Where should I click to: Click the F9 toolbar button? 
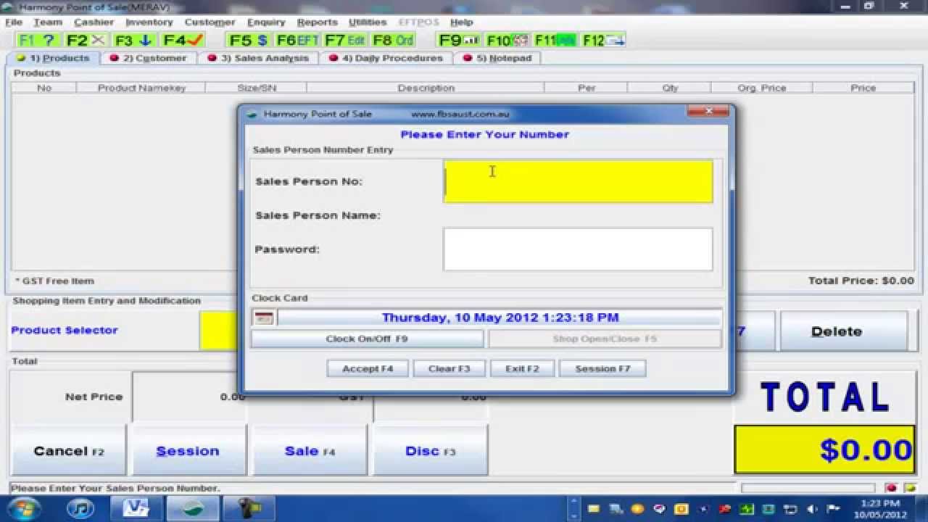[x=460, y=40]
